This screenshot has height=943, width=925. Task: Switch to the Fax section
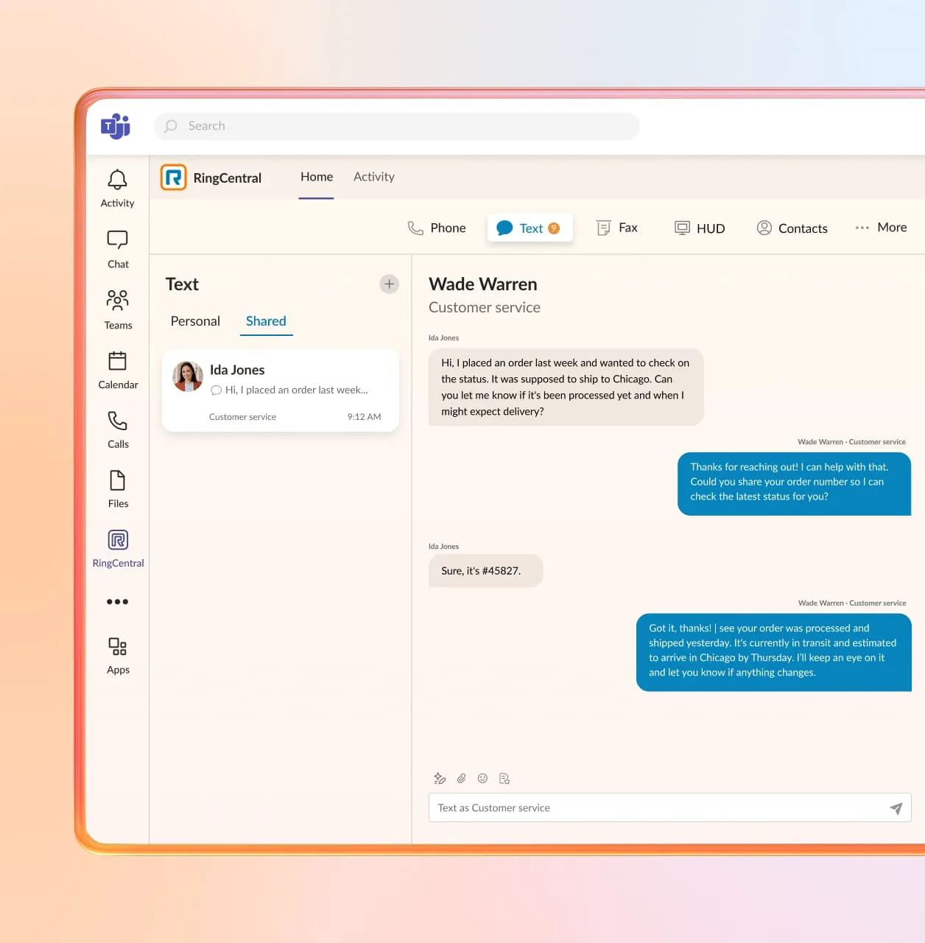point(617,228)
